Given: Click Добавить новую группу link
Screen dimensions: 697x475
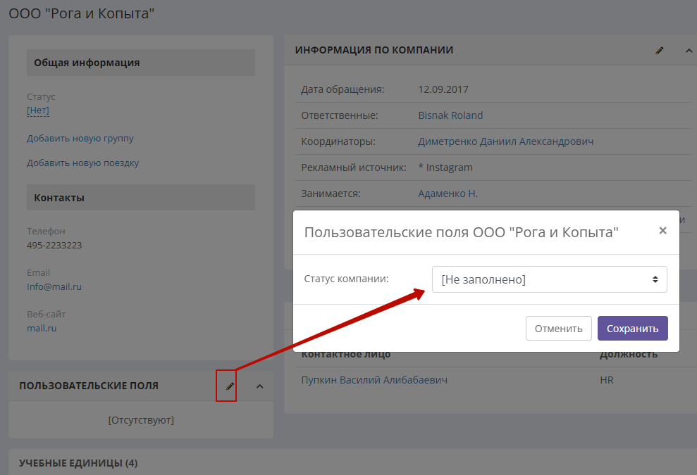Looking at the screenshot, I should point(80,139).
